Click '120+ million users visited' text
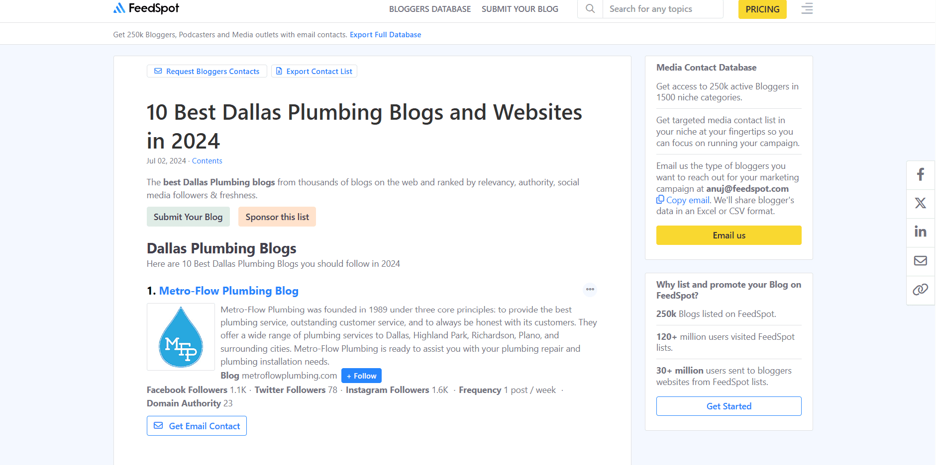The image size is (936, 465). (726, 342)
